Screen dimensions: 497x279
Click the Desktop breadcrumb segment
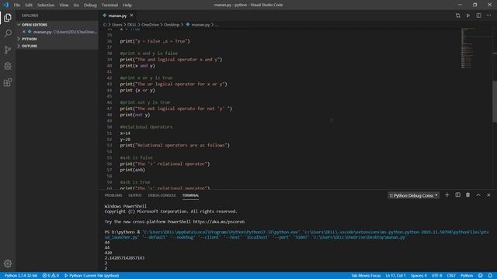[x=172, y=25]
